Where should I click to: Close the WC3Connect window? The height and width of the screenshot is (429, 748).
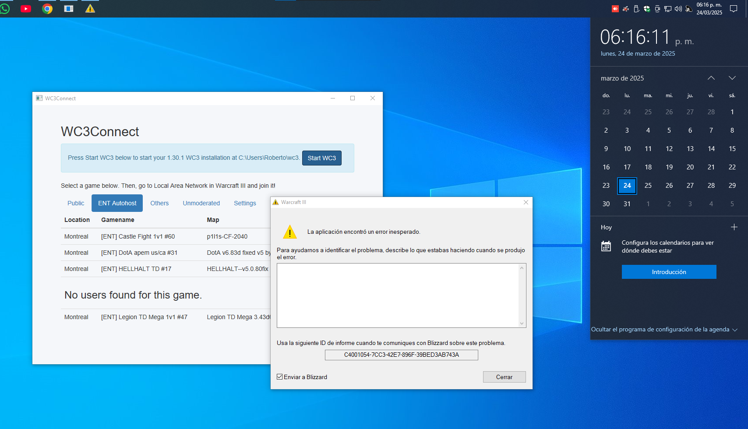(x=373, y=98)
